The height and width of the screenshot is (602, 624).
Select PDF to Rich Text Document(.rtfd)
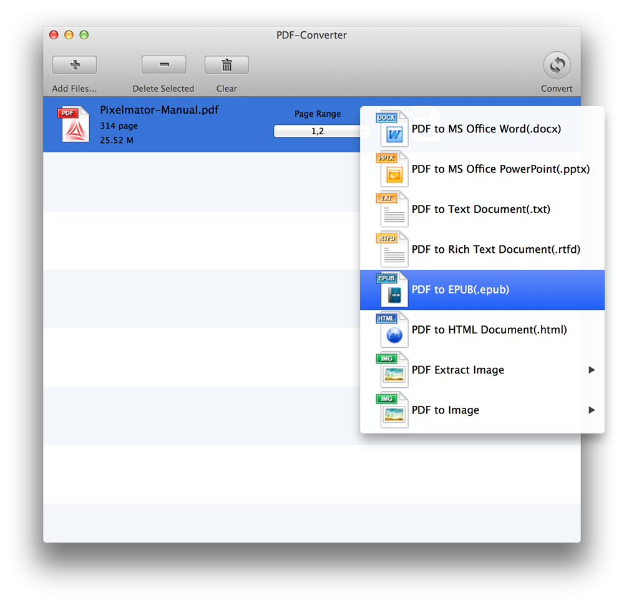[495, 249]
